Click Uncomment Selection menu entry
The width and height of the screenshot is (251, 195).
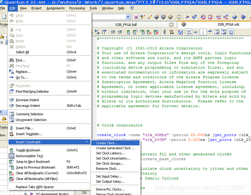50,120
